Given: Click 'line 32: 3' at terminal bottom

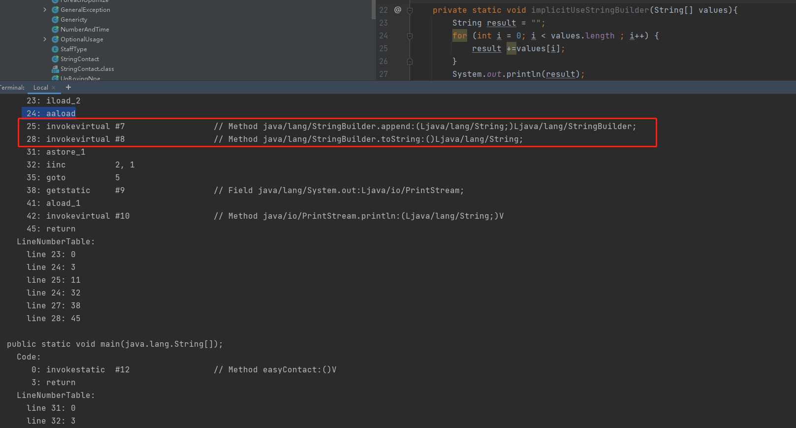Looking at the screenshot, I should click(51, 421).
